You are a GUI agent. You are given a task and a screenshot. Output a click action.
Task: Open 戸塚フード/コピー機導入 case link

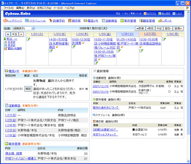point(21,159)
